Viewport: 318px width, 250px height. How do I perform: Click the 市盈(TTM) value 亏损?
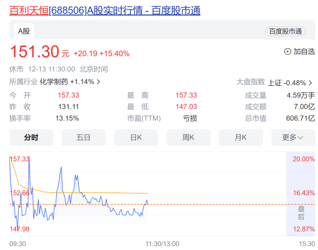[x=190, y=118]
